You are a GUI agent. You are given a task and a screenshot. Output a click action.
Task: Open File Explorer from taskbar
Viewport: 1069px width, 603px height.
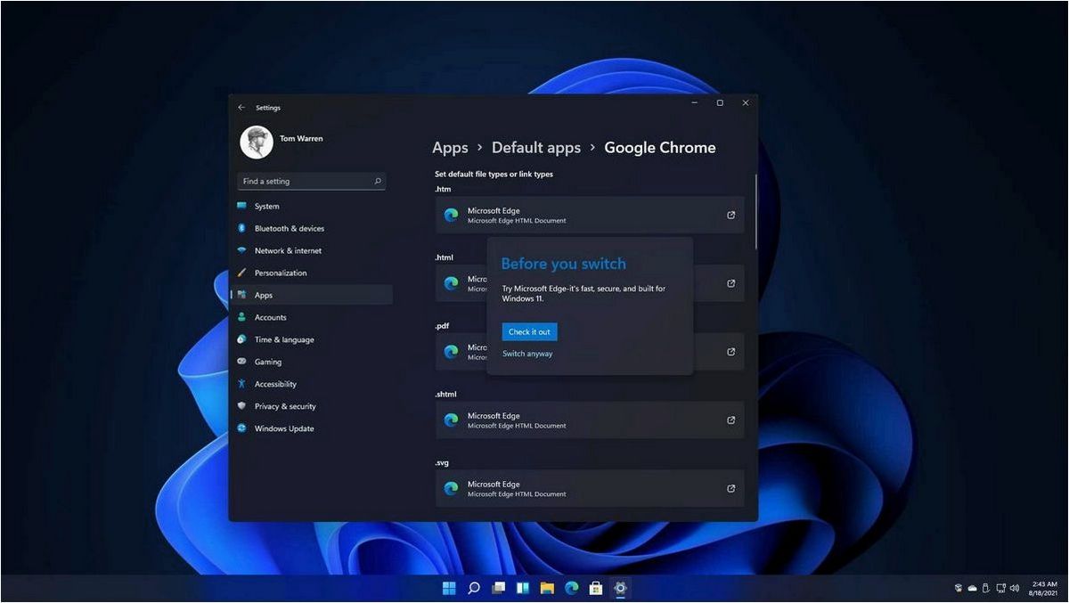pyautogui.click(x=547, y=588)
